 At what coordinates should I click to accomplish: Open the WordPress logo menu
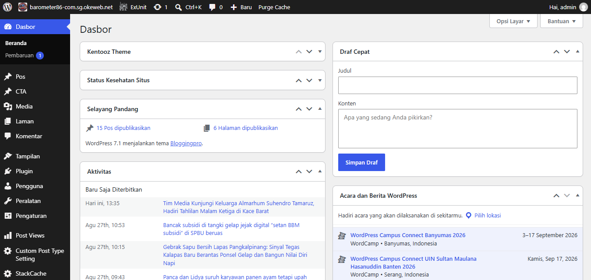point(7,7)
